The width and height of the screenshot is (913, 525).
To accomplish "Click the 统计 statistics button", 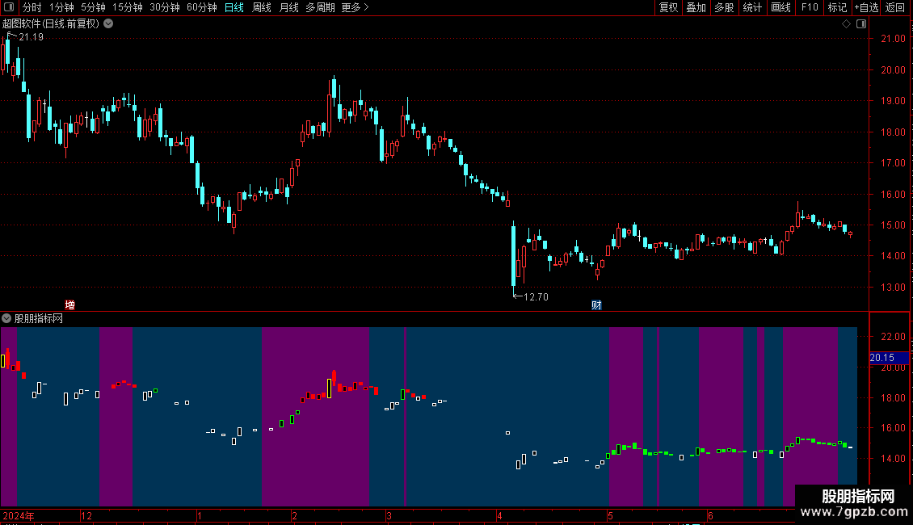I will point(752,7).
